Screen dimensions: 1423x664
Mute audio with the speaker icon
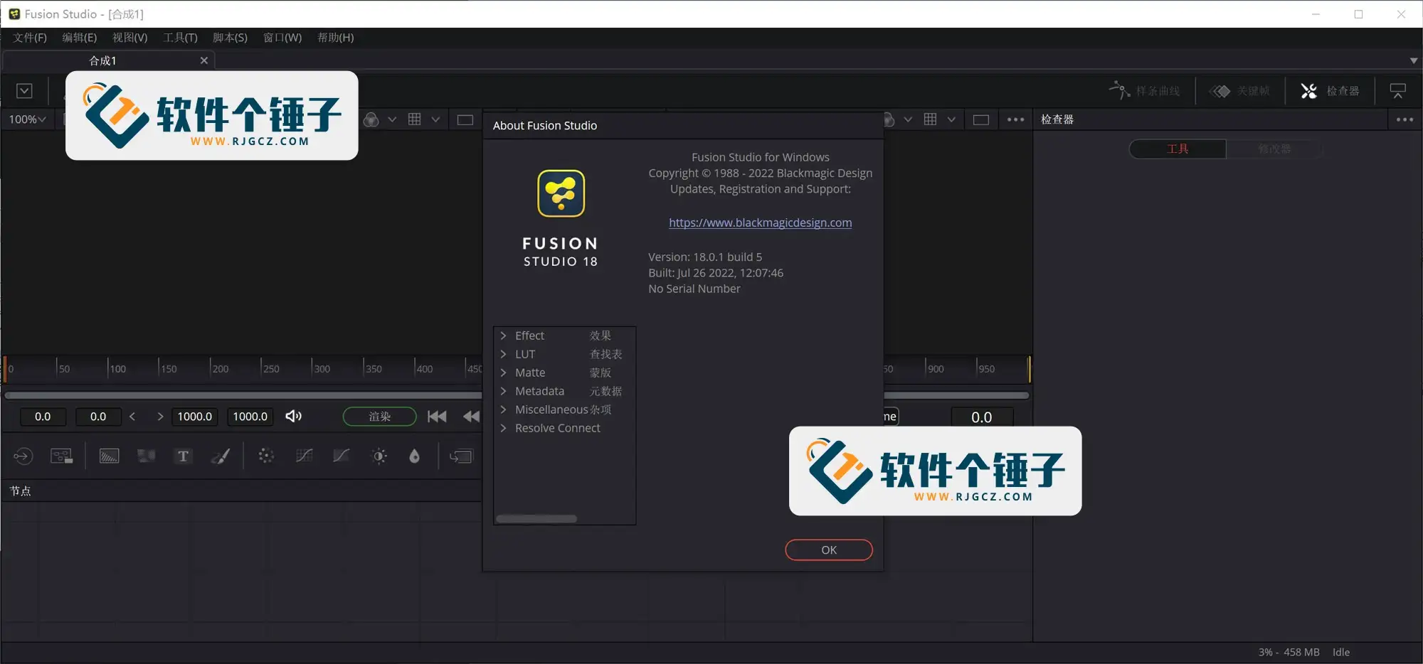pos(292,417)
